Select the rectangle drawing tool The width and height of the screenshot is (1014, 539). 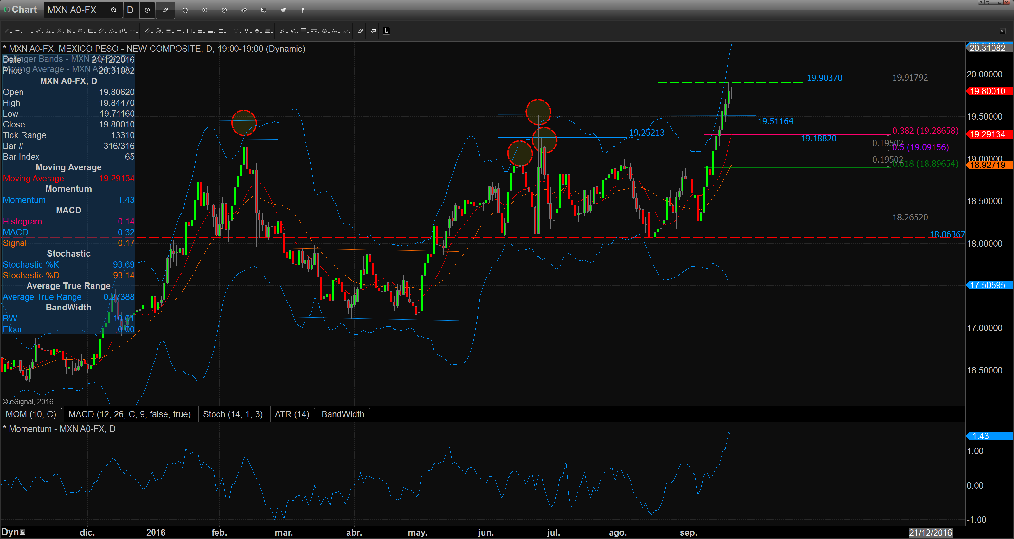coord(91,31)
